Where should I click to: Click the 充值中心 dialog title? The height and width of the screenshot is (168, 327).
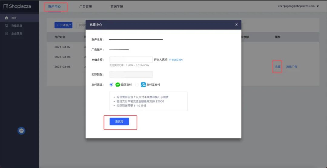coord(96,25)
